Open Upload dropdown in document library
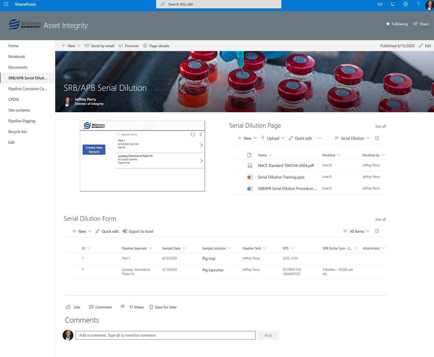The image size is (434, 357). coord(273,138)
